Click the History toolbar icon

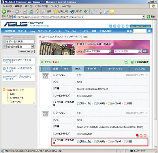click(86, 11)
